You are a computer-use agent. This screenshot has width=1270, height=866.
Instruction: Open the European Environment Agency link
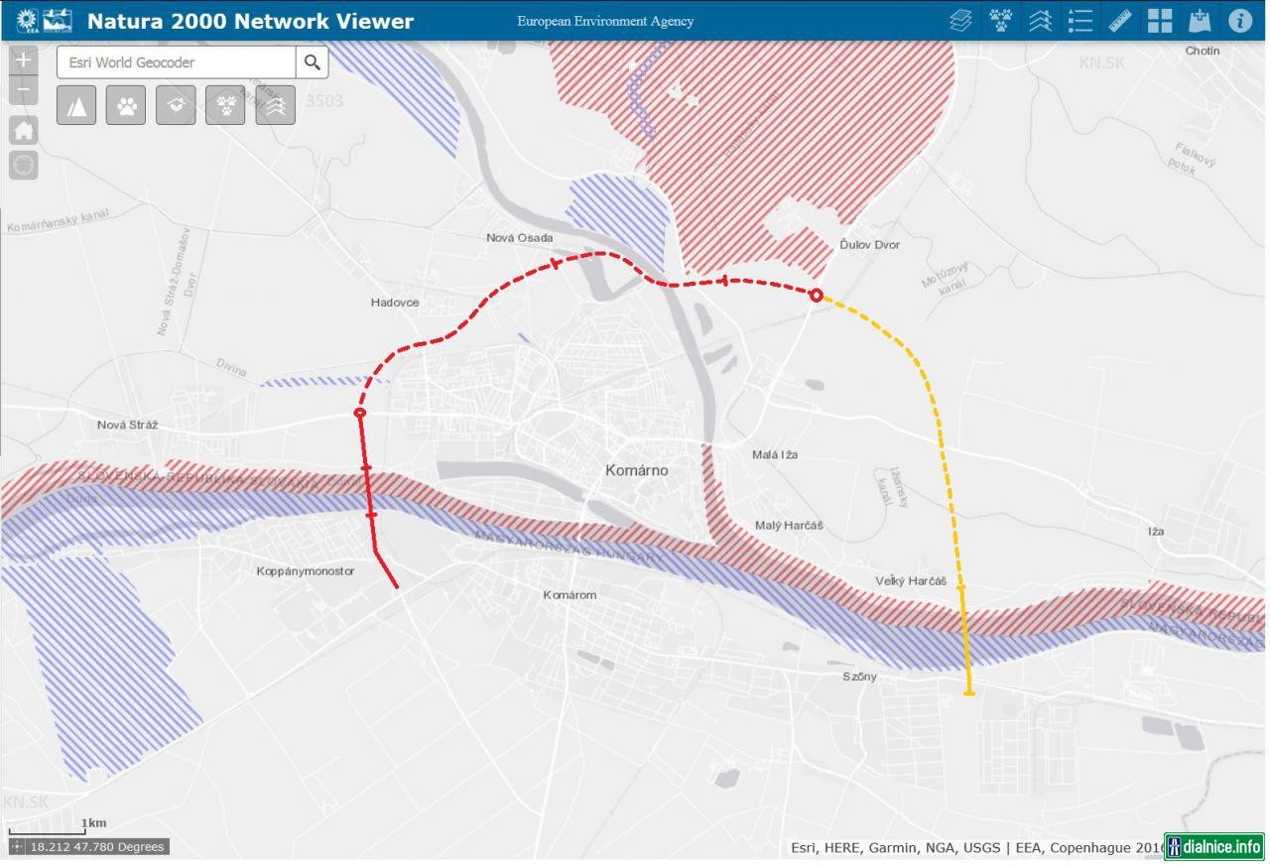pyautogui.click(x=605, y=21)
